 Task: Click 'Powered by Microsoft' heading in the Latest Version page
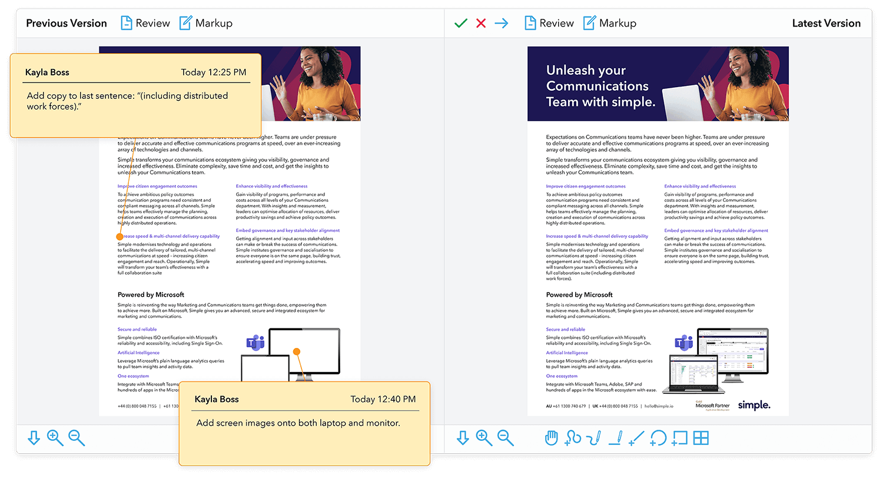click(x=579, y=294)
